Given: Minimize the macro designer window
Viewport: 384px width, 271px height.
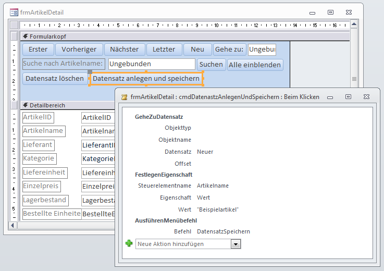Looking at the screenshot, I should coord(330,97).
